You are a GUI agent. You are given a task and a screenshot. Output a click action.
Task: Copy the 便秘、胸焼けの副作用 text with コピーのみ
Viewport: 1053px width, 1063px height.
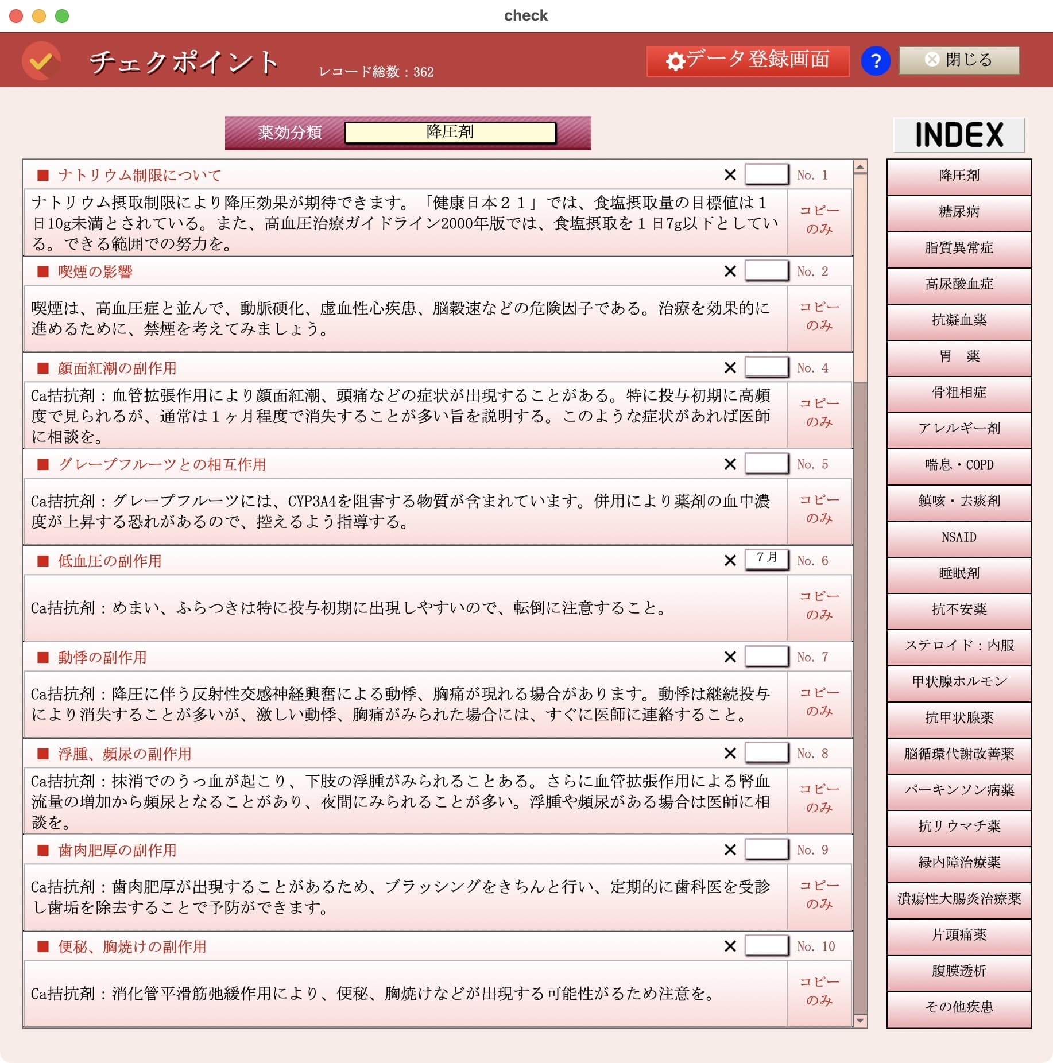[x=819, y=991]
